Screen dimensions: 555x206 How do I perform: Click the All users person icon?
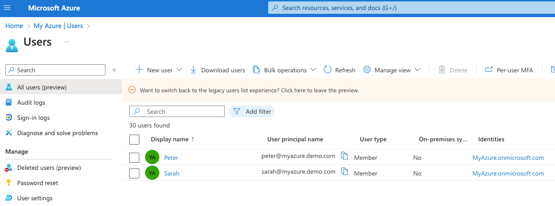click(9, 87)
